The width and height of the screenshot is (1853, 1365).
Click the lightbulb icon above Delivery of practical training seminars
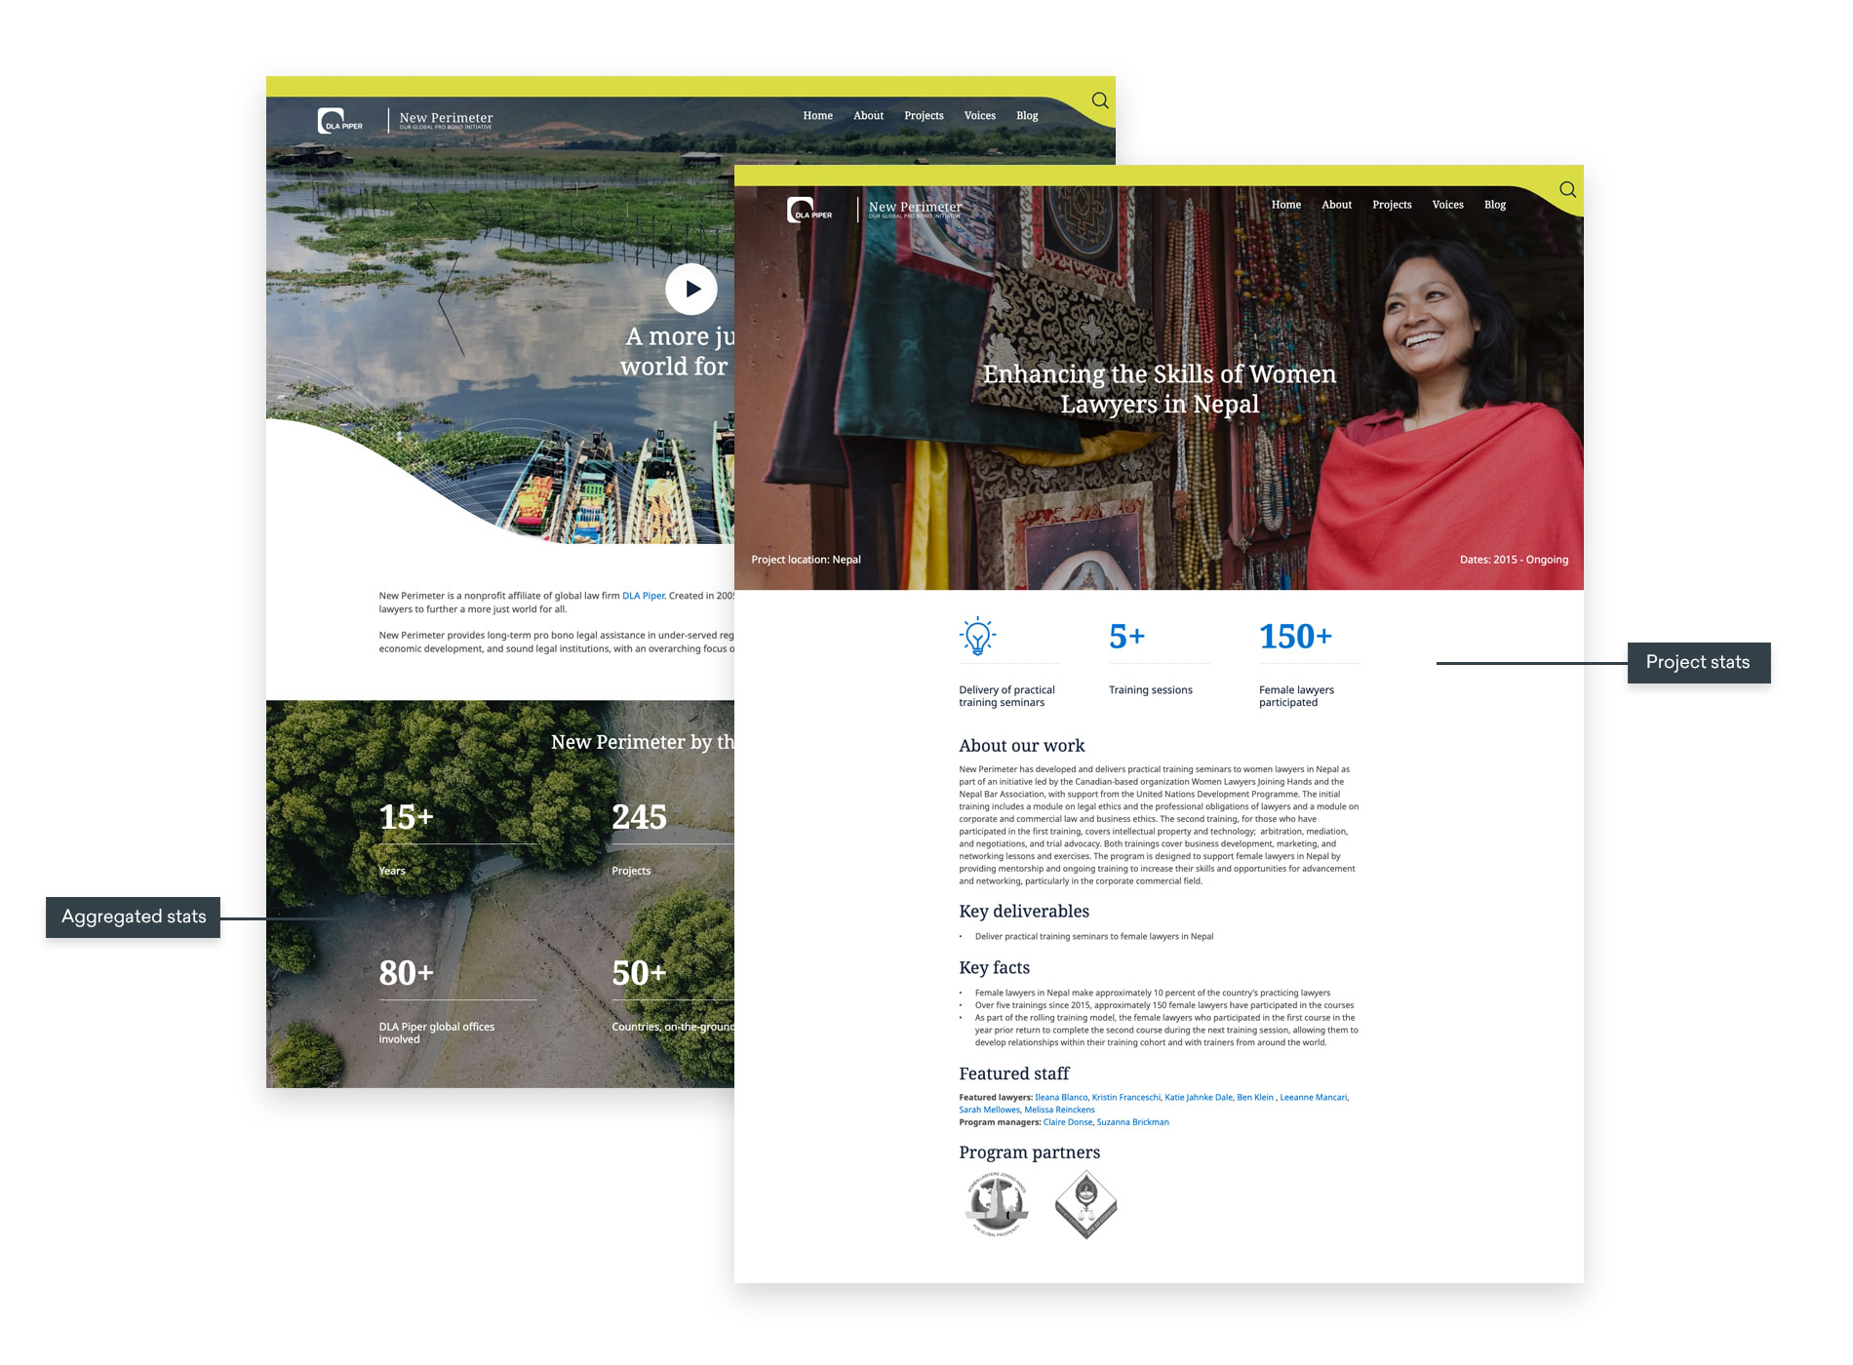[x=977, y=636]
